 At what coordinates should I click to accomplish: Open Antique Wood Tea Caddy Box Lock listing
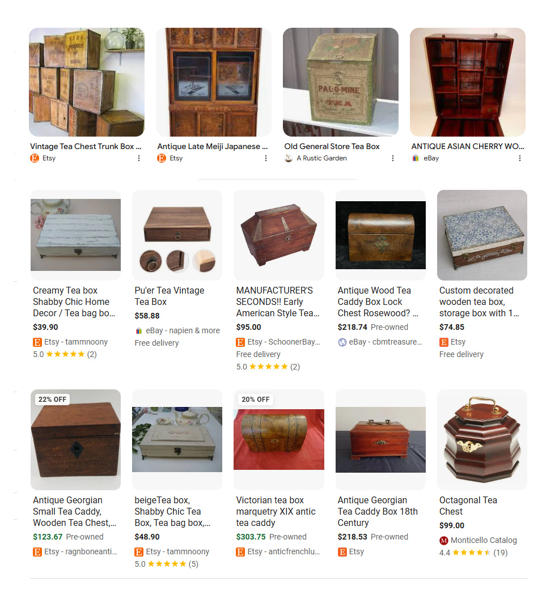[378, 302]
